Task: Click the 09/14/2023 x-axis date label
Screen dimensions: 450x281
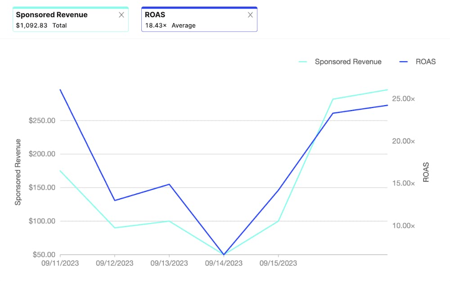Action: (x=224, y=263)
